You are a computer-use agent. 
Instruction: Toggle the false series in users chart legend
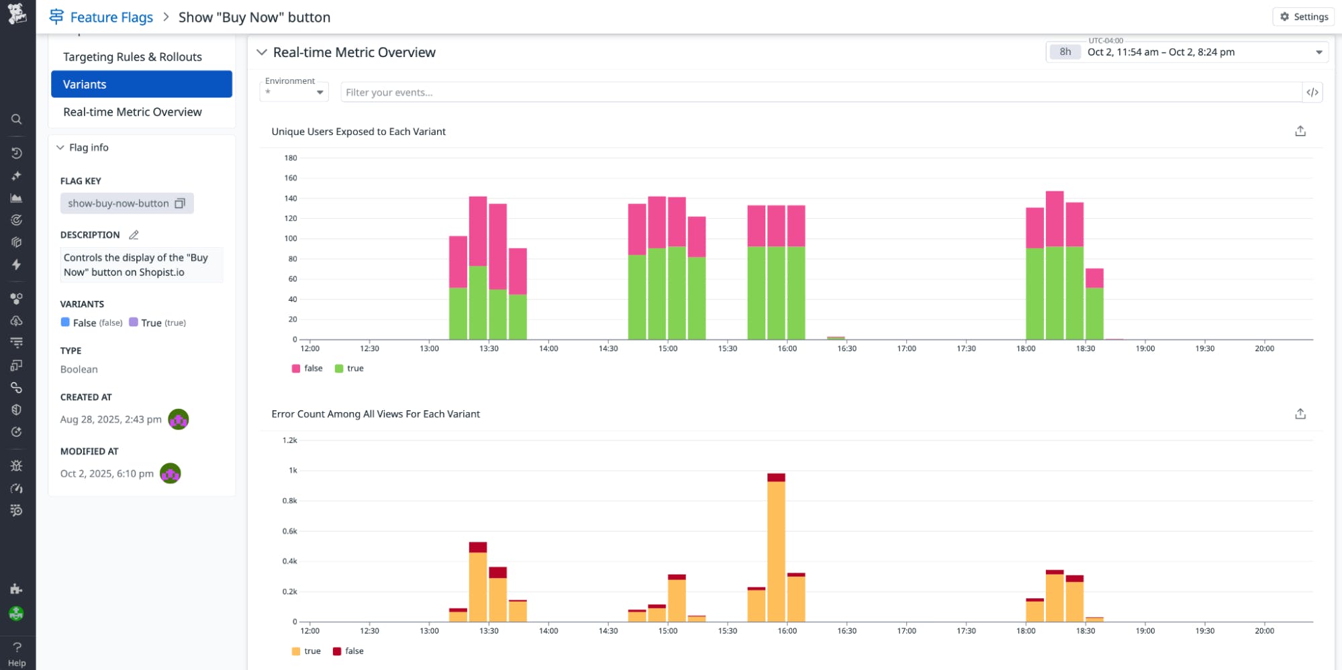click(307, 369)
